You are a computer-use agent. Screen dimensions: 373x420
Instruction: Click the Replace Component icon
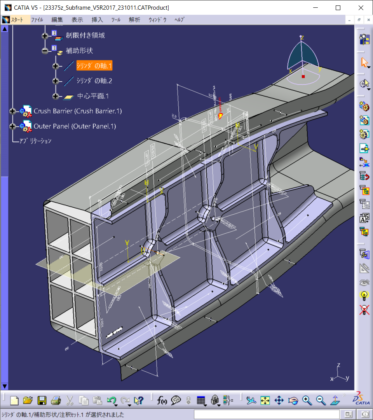pos(364,162)
